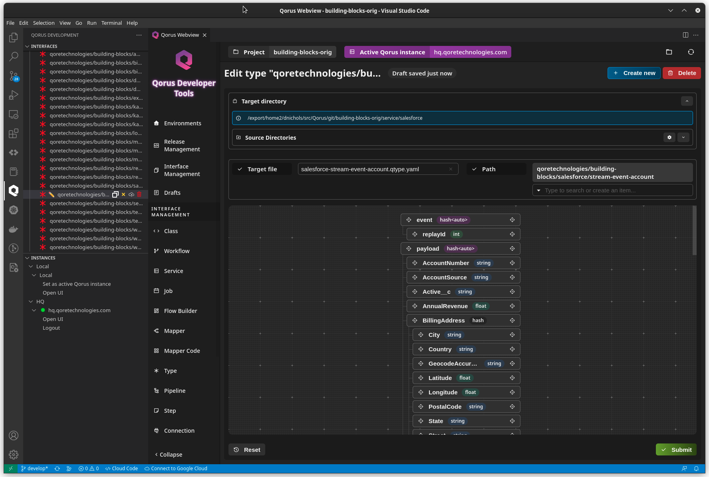
Task: Open Source Control view with 28 badge
Action: coord(14,76)
